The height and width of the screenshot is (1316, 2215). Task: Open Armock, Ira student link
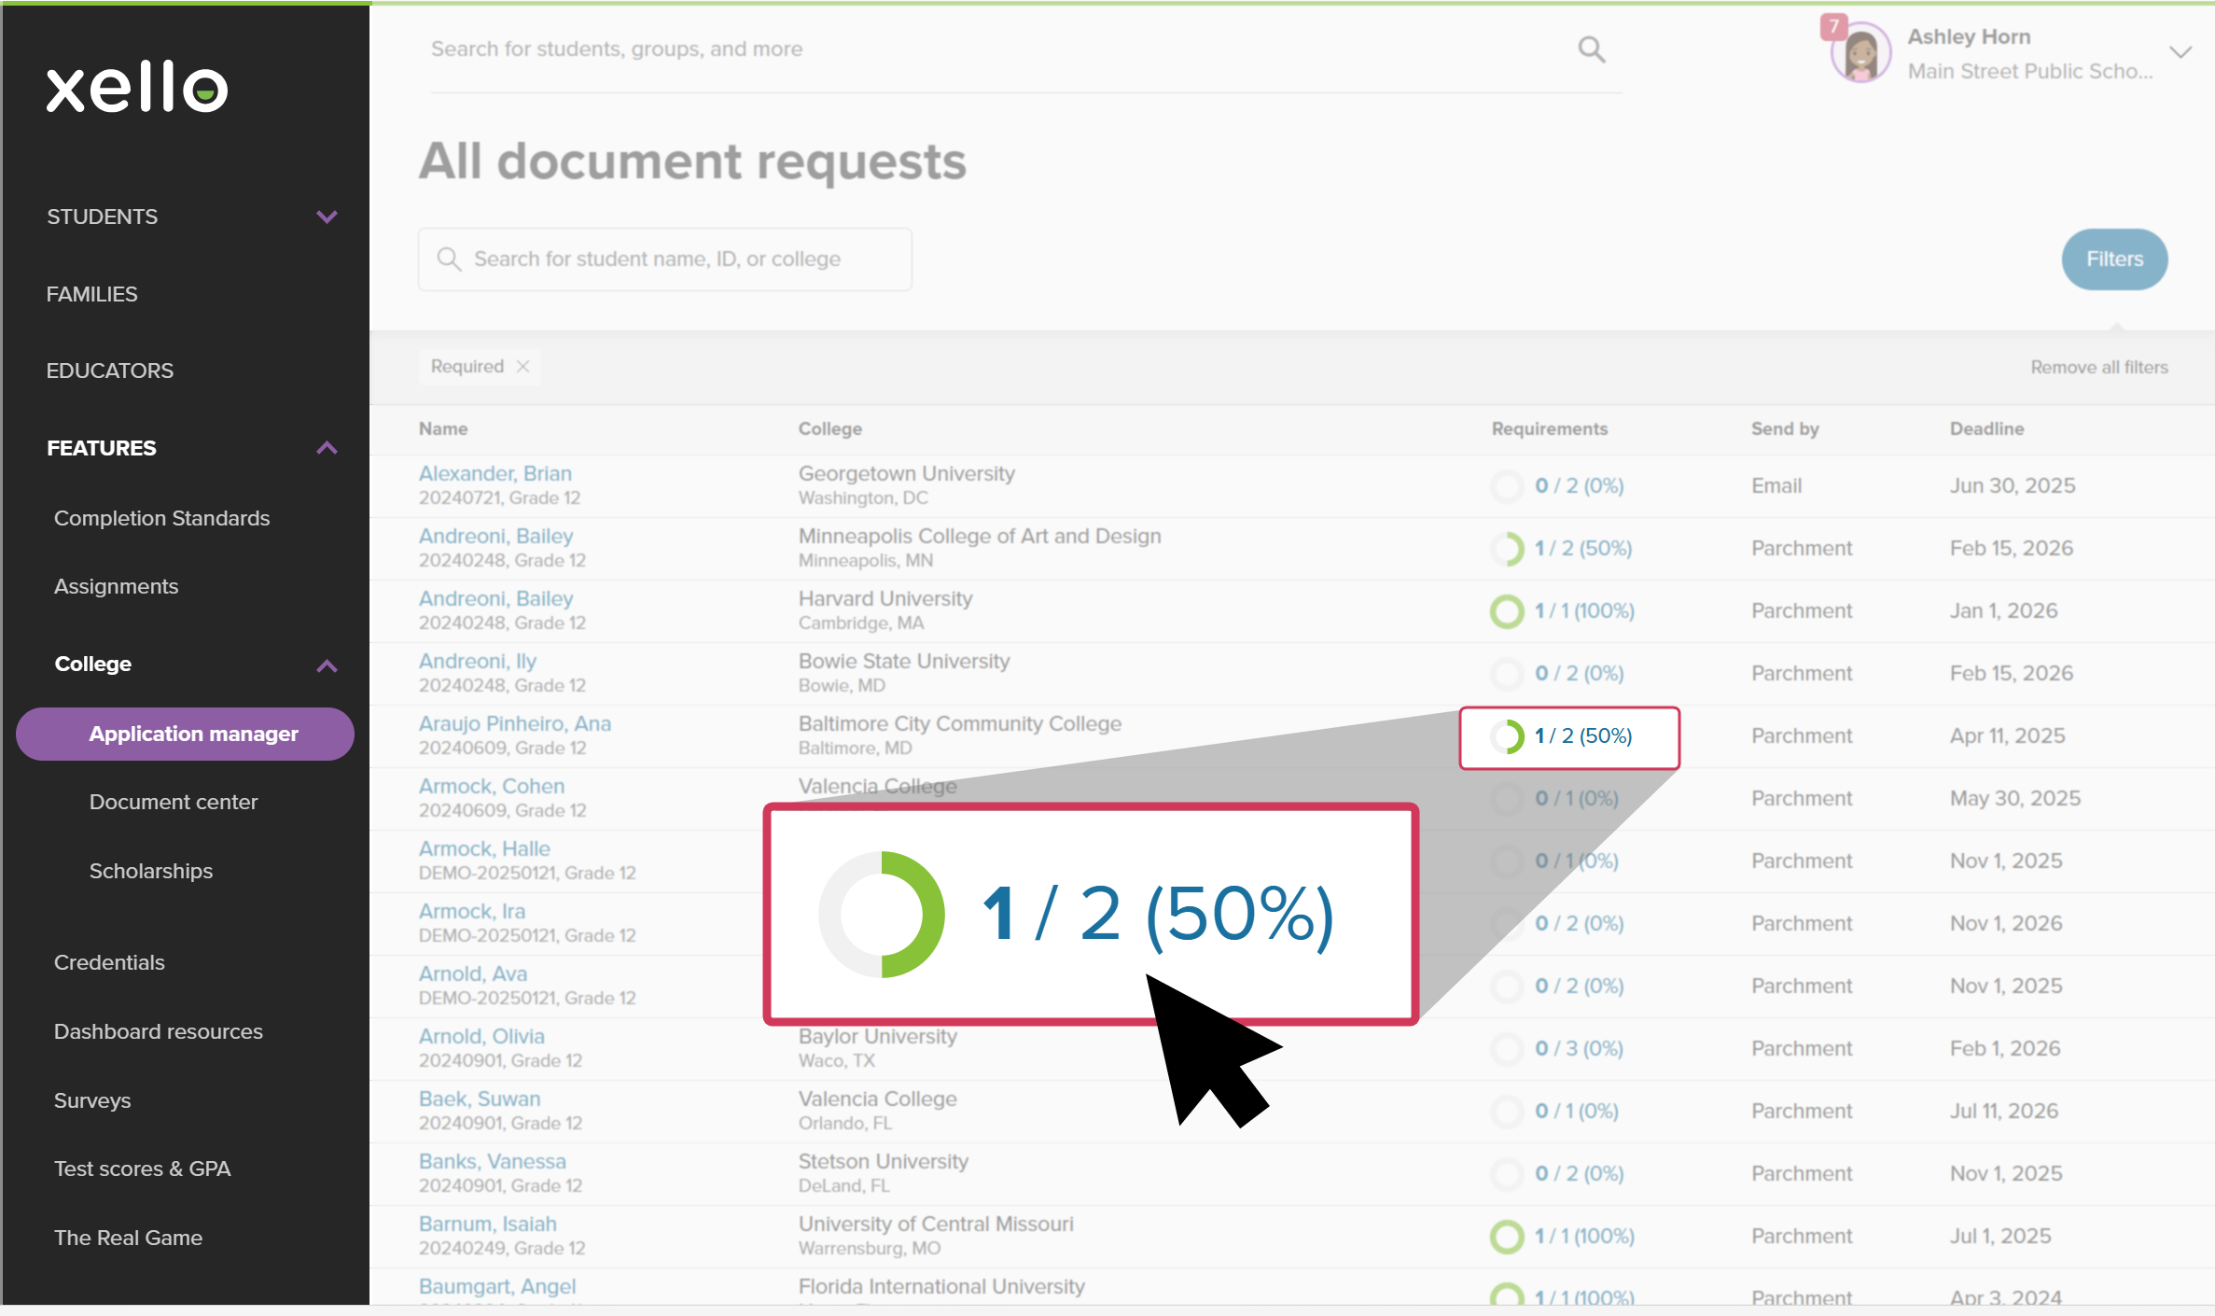(x=472, y=911)
